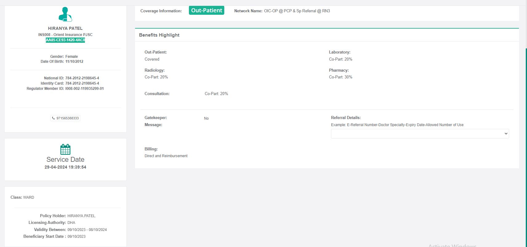The image size is (527, 247).
Task: Click the Radiology Co-Part 20% value
Action: (x=156, y=77)
